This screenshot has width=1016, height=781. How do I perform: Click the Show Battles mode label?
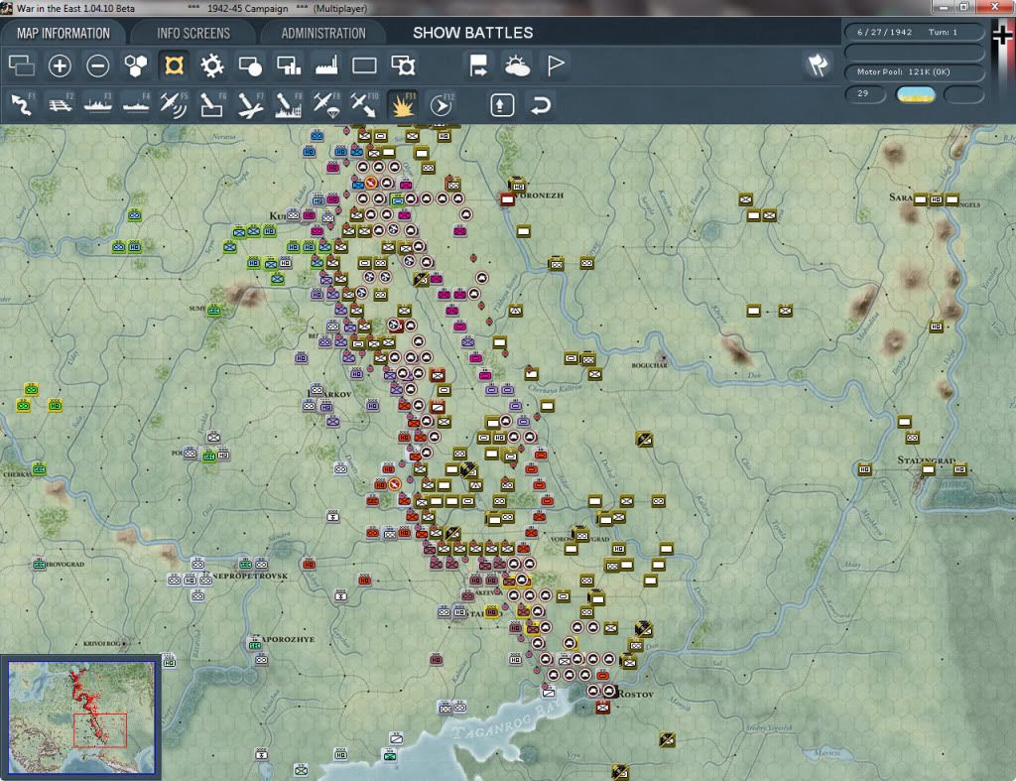(x=473, y=33)
